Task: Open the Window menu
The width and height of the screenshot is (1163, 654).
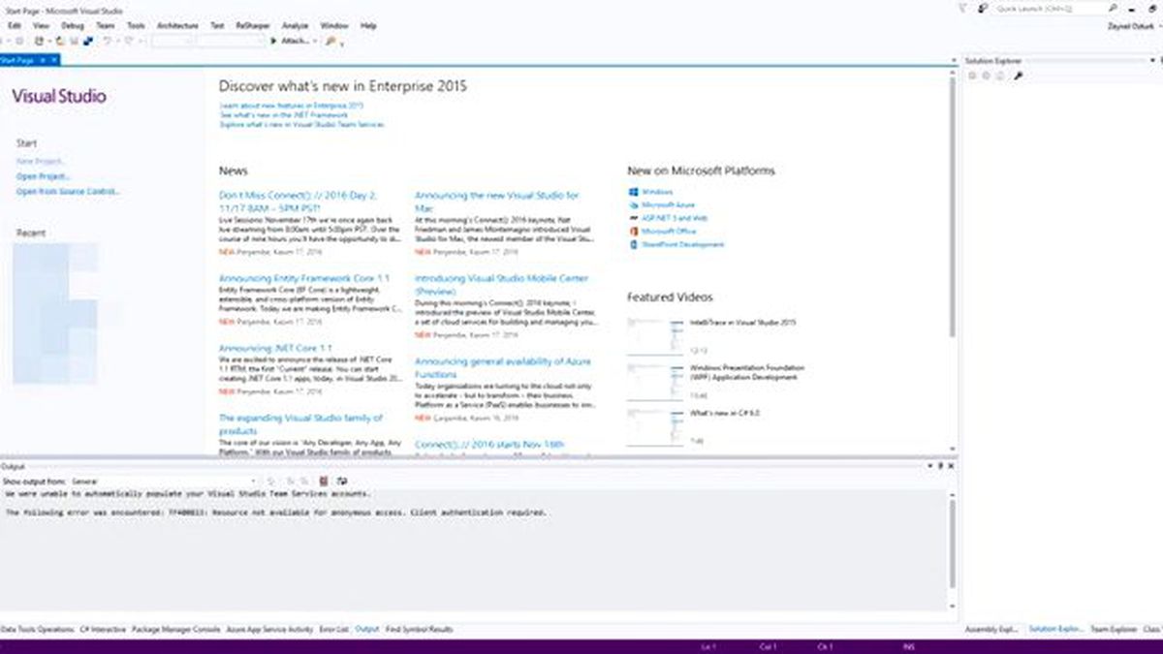Action: (x=334, y=25)
